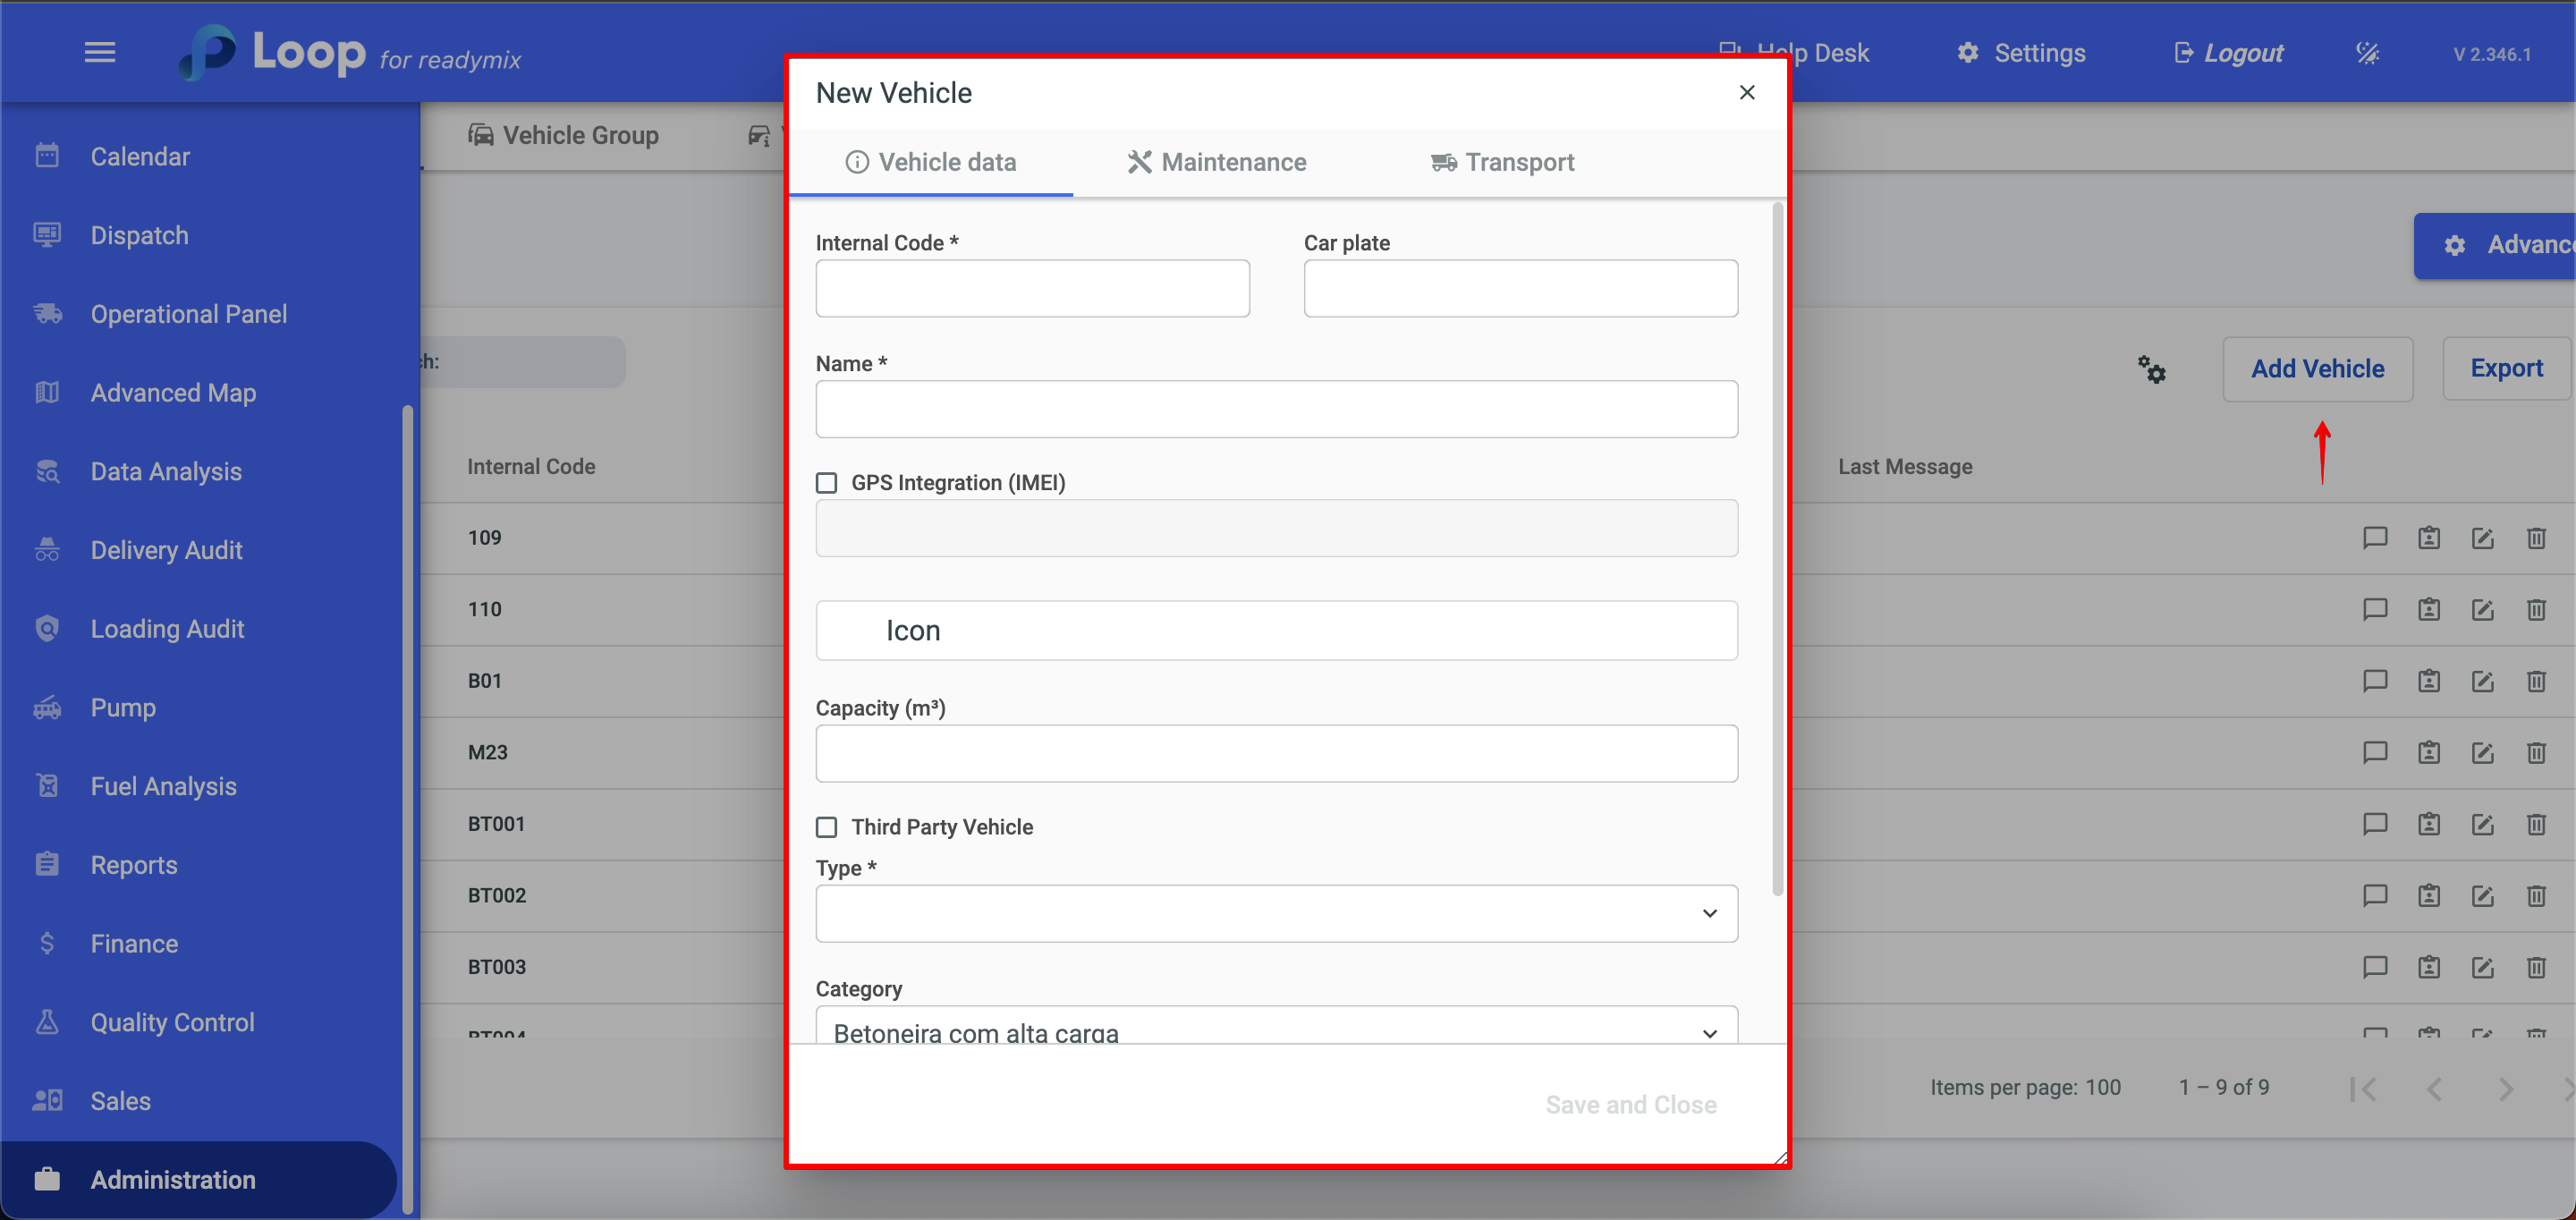Switch to the Maintenance tab
The image size is (2576, 1220).
coord(1216,162)
